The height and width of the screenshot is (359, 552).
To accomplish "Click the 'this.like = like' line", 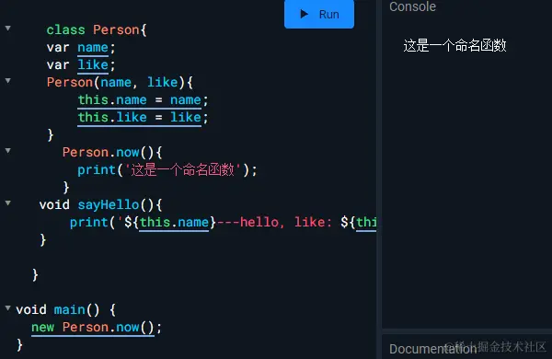I will click(143, 117).
